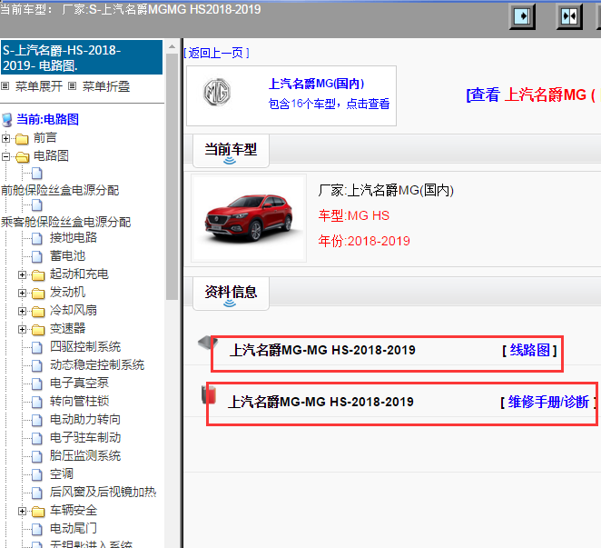The height and width of the screenshot is (548, 601).
Task: Open 电动助力转向 document
Action: (x=85, y=420)
